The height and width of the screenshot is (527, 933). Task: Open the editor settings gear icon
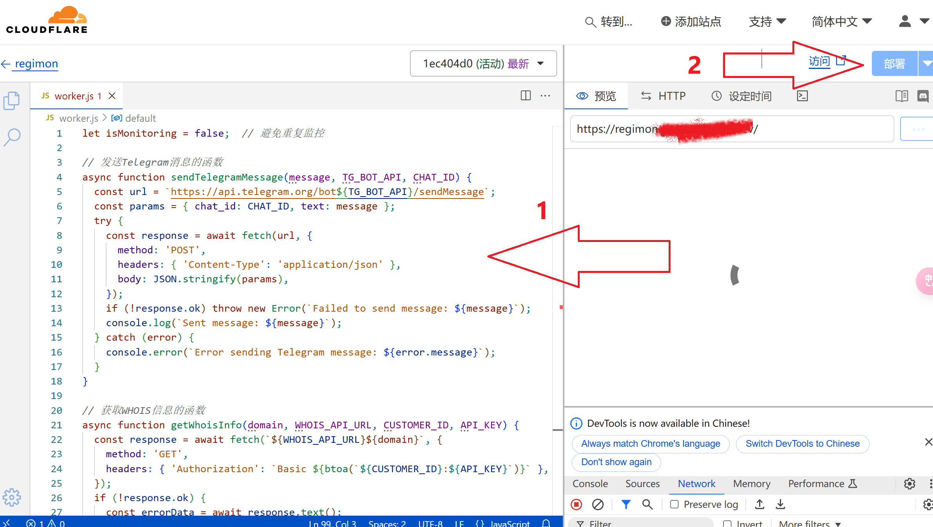12,498
